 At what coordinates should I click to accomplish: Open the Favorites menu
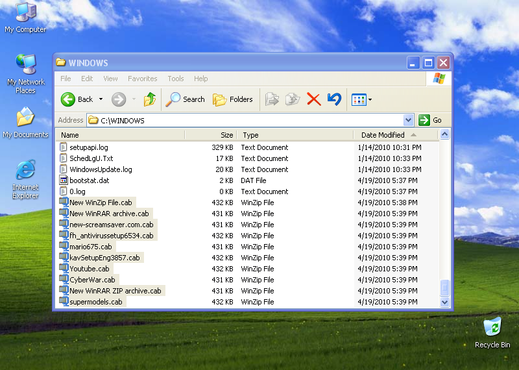tap(142, 79)
